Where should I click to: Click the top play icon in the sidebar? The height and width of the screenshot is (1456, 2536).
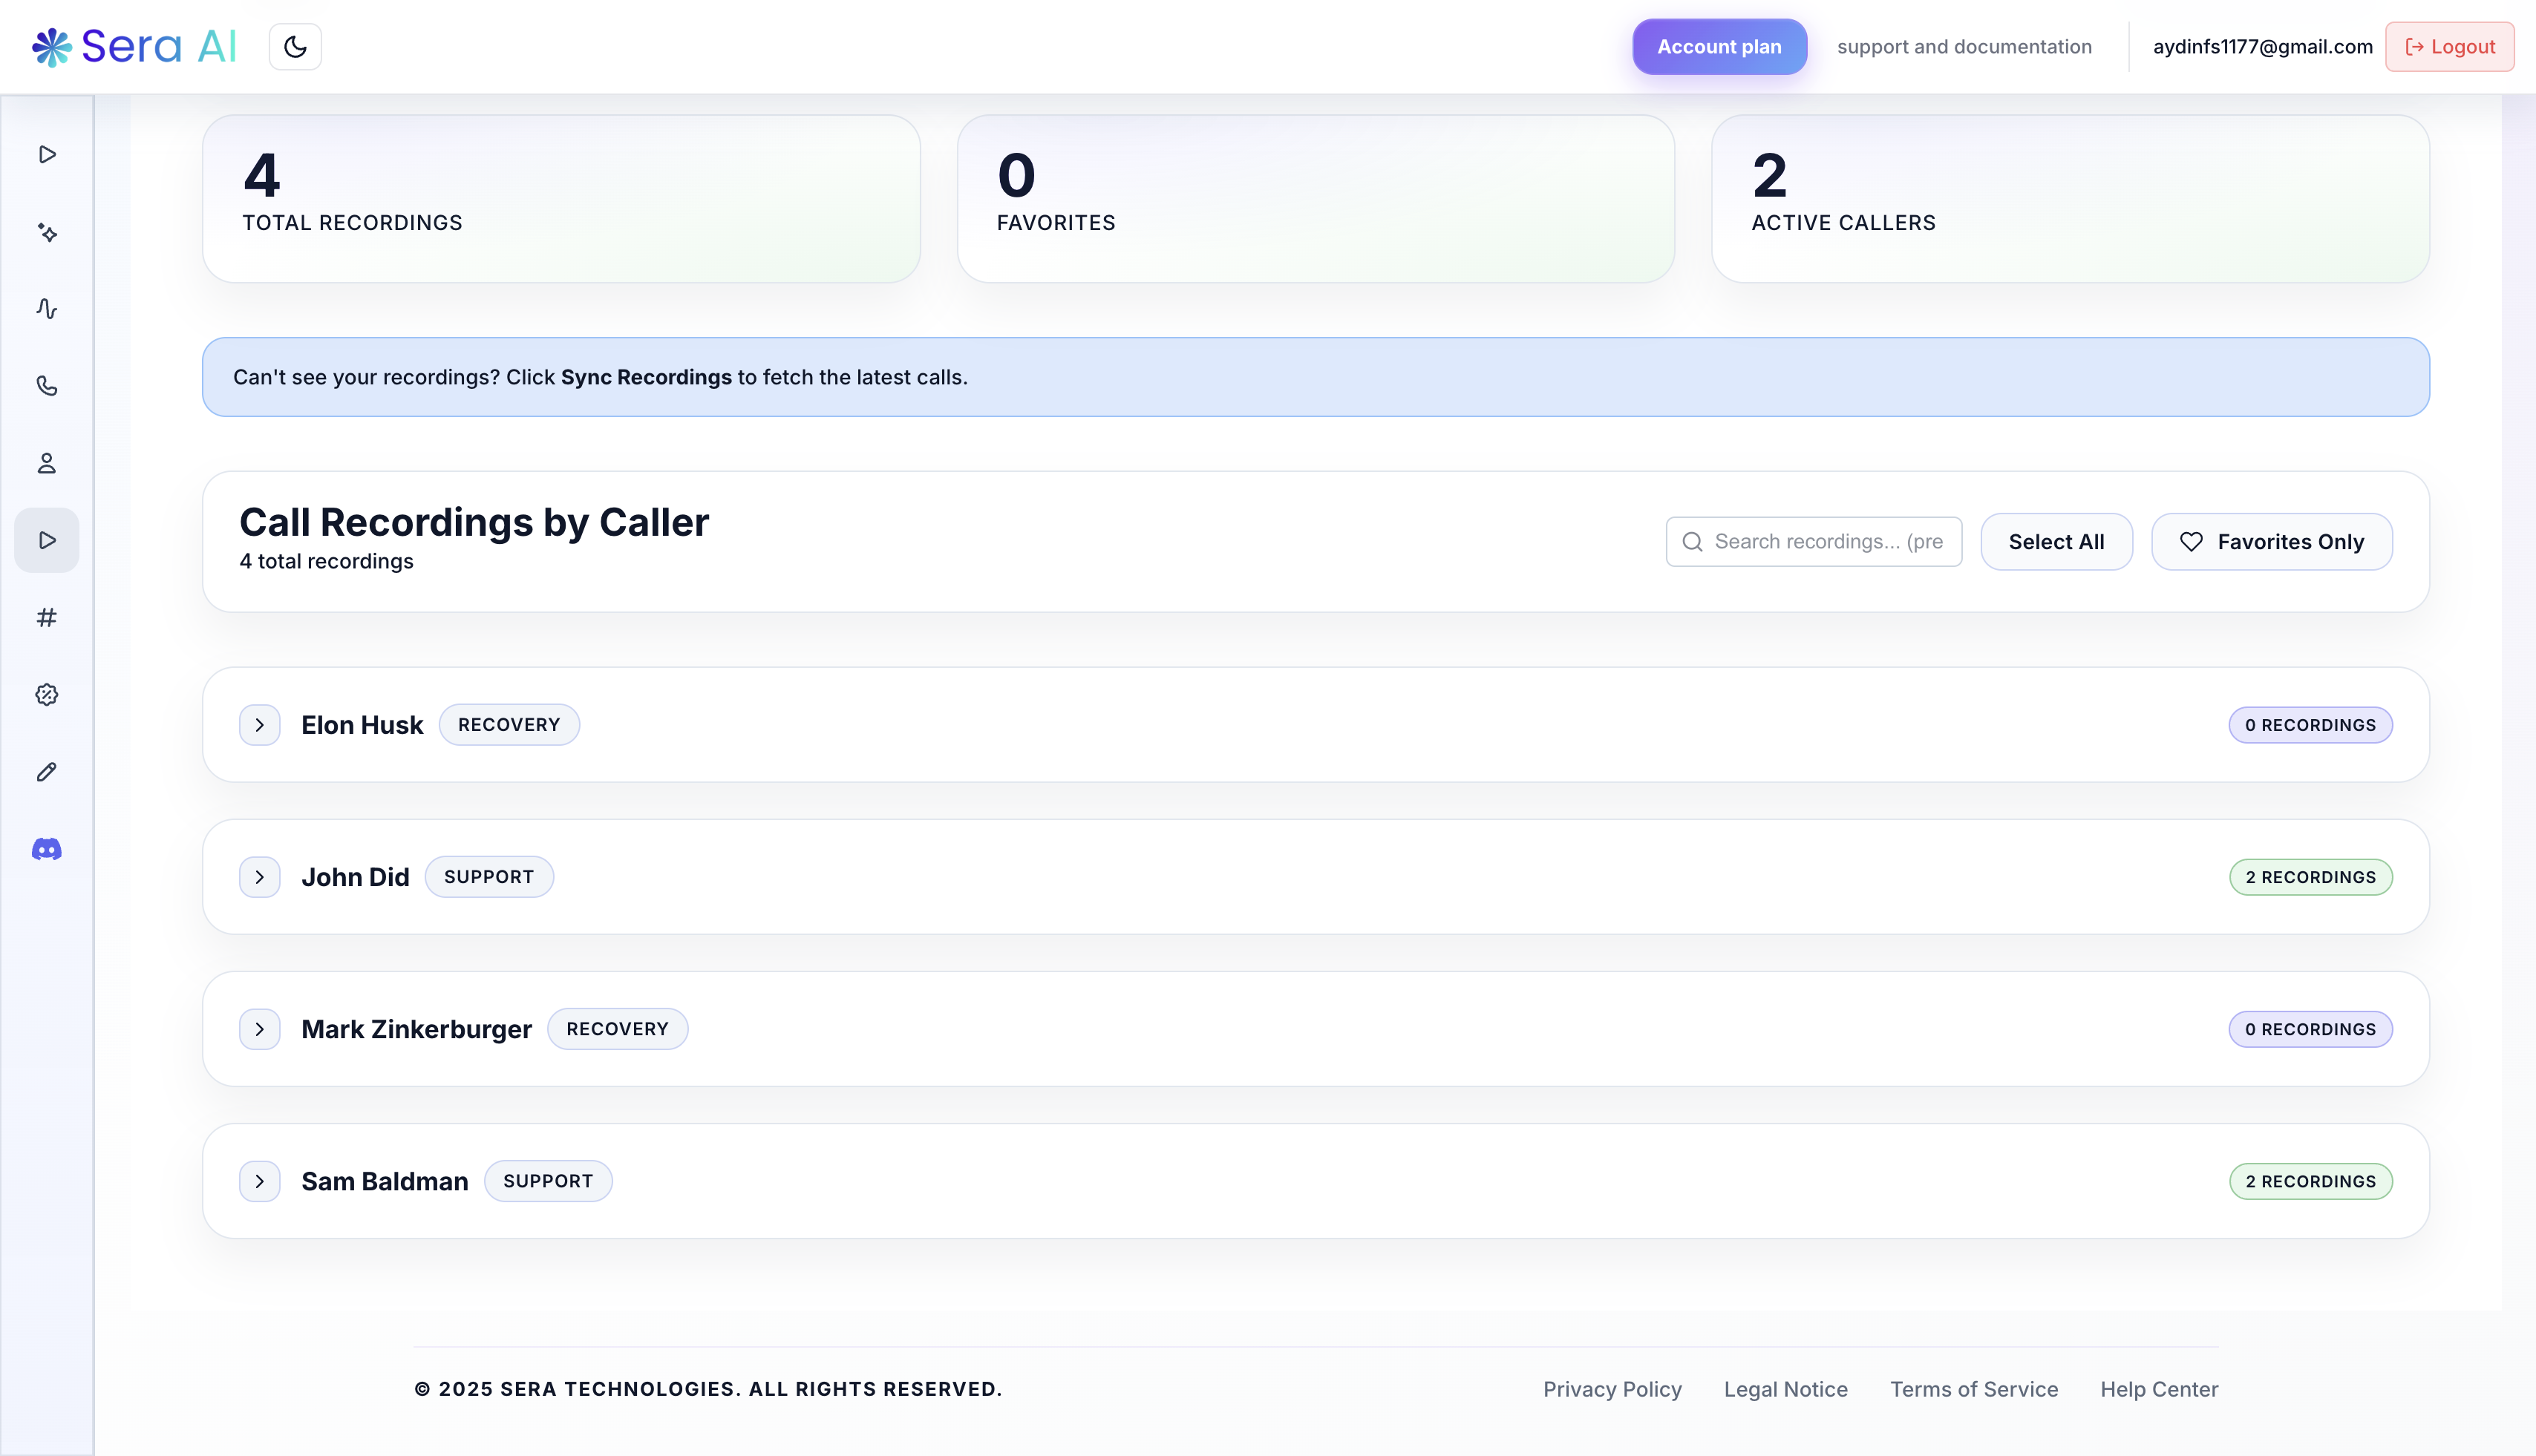(47, 154)
